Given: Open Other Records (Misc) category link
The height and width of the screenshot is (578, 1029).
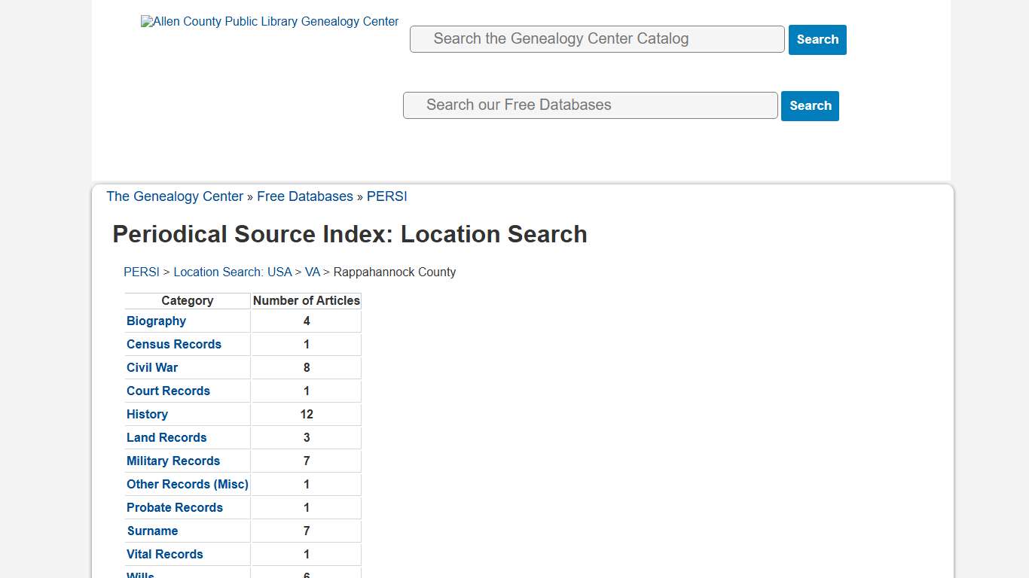Looking at the screenshot, I should 188,484.
